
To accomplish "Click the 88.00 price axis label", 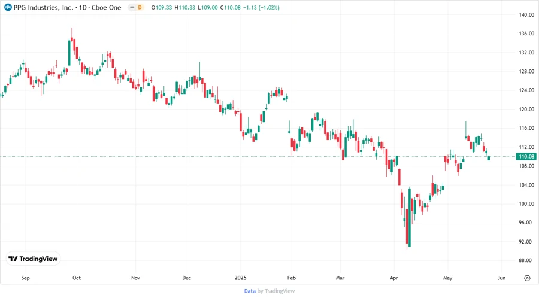I will click(526, 260).
